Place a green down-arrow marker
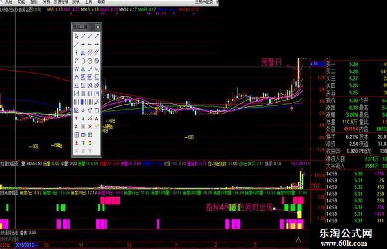The width and height of the screenshot is (387, 249). click(83, 118)
